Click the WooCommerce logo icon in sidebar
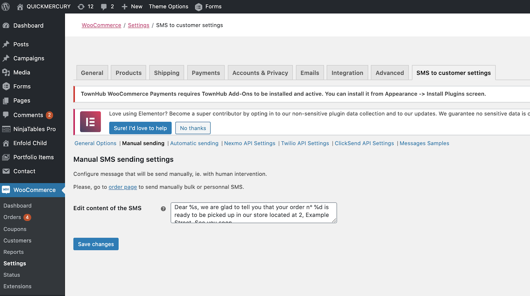 click(6, 190)
